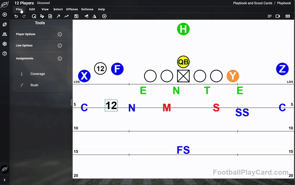Click the Playbook breadcrumb link
Image resolution: width=295 pixels, height=185 pixels.
284,3
